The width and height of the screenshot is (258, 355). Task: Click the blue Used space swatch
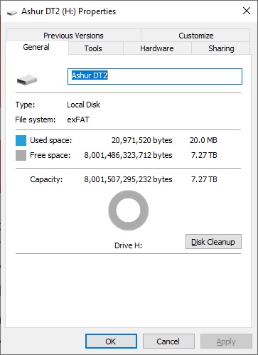pyautogui.click(x=21, y=140)
